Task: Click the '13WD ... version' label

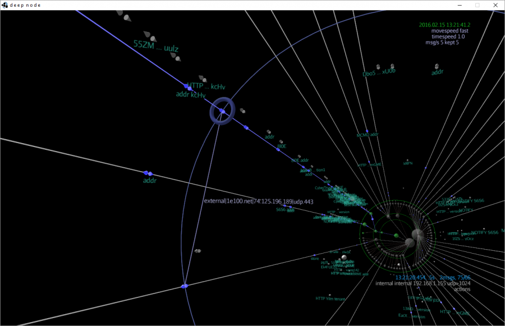Action: point(416,309)
